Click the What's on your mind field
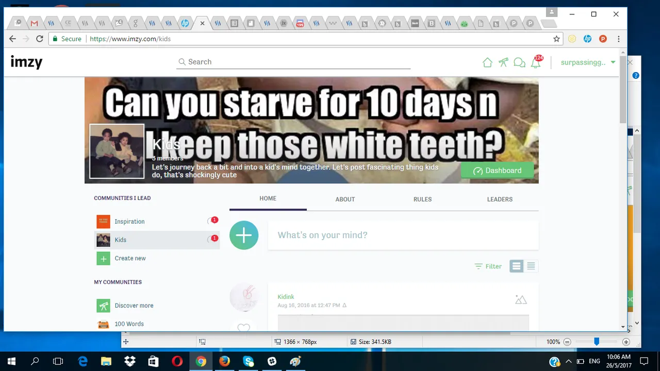The width and height of the screenshot is (660, 371). point(403,235)
